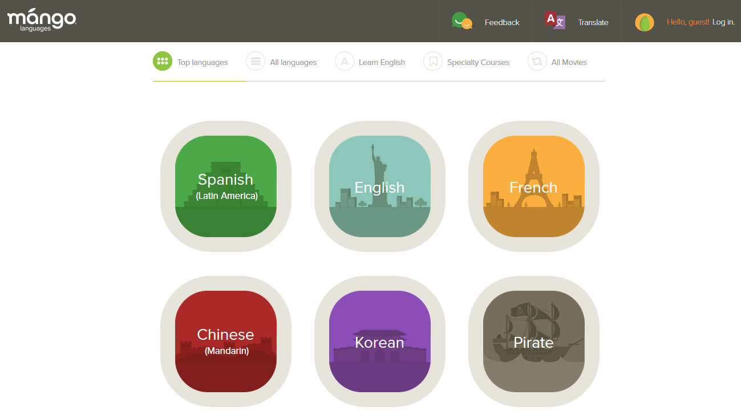Go to the All Movies tab
Image resolution: width=741 pixels, height=419 pixels.
(569, 63)
